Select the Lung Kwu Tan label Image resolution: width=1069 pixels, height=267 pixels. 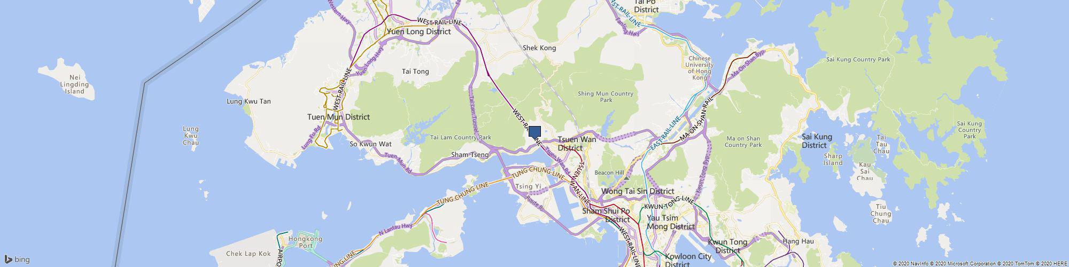point(249,101)
